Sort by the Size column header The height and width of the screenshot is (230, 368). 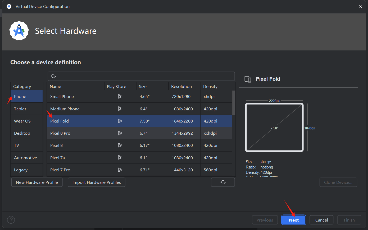pyautogui.click(x=152, y=86)
